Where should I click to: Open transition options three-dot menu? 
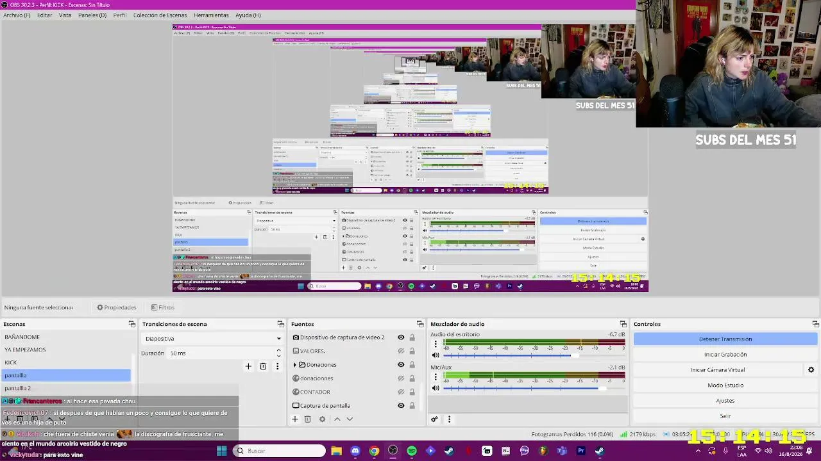click(277, 366)
